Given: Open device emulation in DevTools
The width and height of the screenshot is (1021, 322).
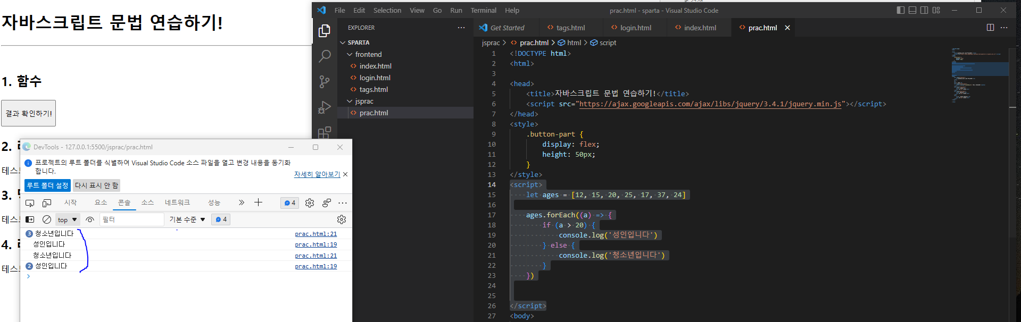Looking at the screenshot, I should [x=47, y=203].
